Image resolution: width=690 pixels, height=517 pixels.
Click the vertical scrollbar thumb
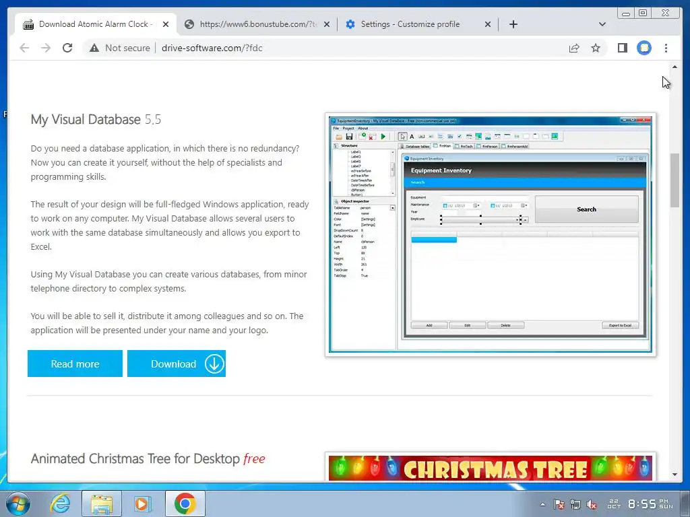(x=675, y=180)
